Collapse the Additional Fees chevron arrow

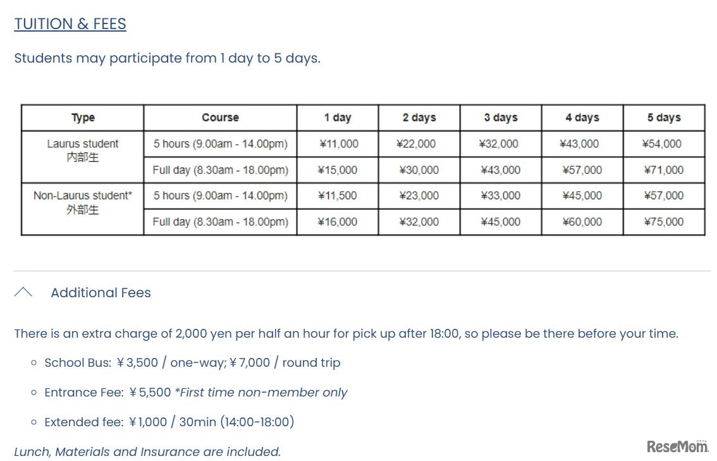click(x=23, y=292)
